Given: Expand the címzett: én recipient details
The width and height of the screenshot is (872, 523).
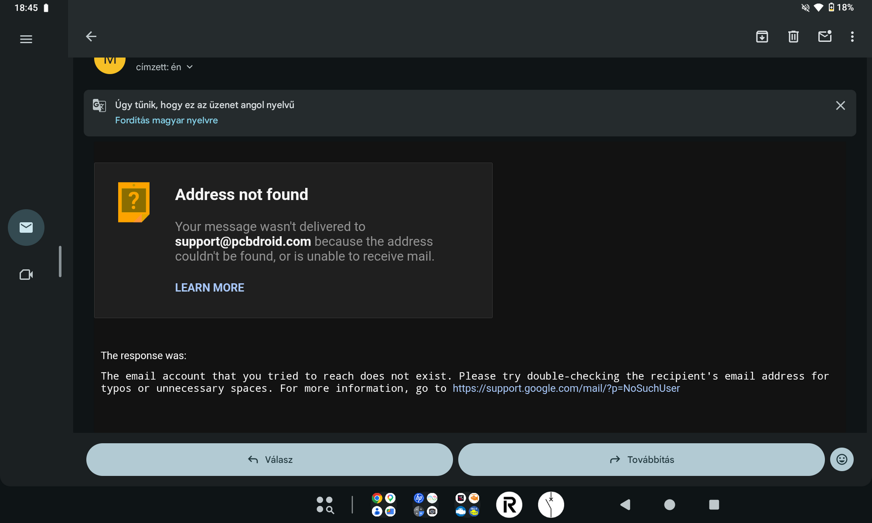Looking at the screenshot, I should [189, 67].
